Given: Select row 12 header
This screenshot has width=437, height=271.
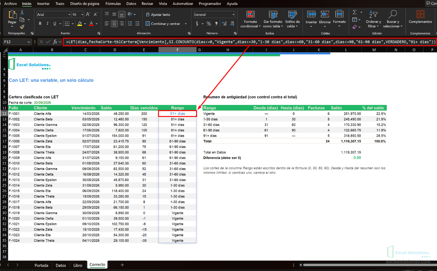Looking at the screenshot, I should tap(4, 114).
